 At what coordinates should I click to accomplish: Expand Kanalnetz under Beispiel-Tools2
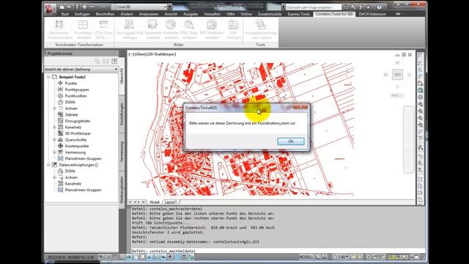pyautogui.click(x=54, y=127)
